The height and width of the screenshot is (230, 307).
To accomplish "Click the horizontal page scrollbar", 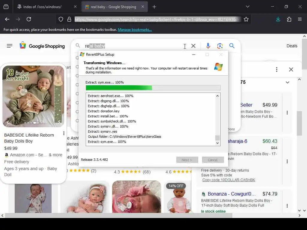I will pos(119,216).
